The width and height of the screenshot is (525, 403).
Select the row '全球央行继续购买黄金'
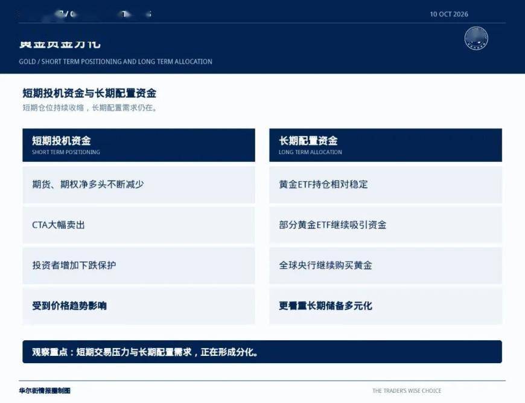386,265
